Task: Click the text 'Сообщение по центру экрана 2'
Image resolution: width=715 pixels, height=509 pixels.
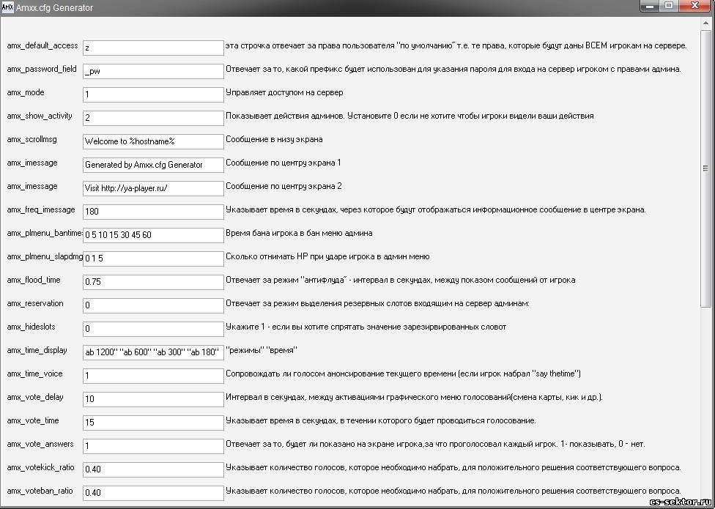Action: point(284,186)
